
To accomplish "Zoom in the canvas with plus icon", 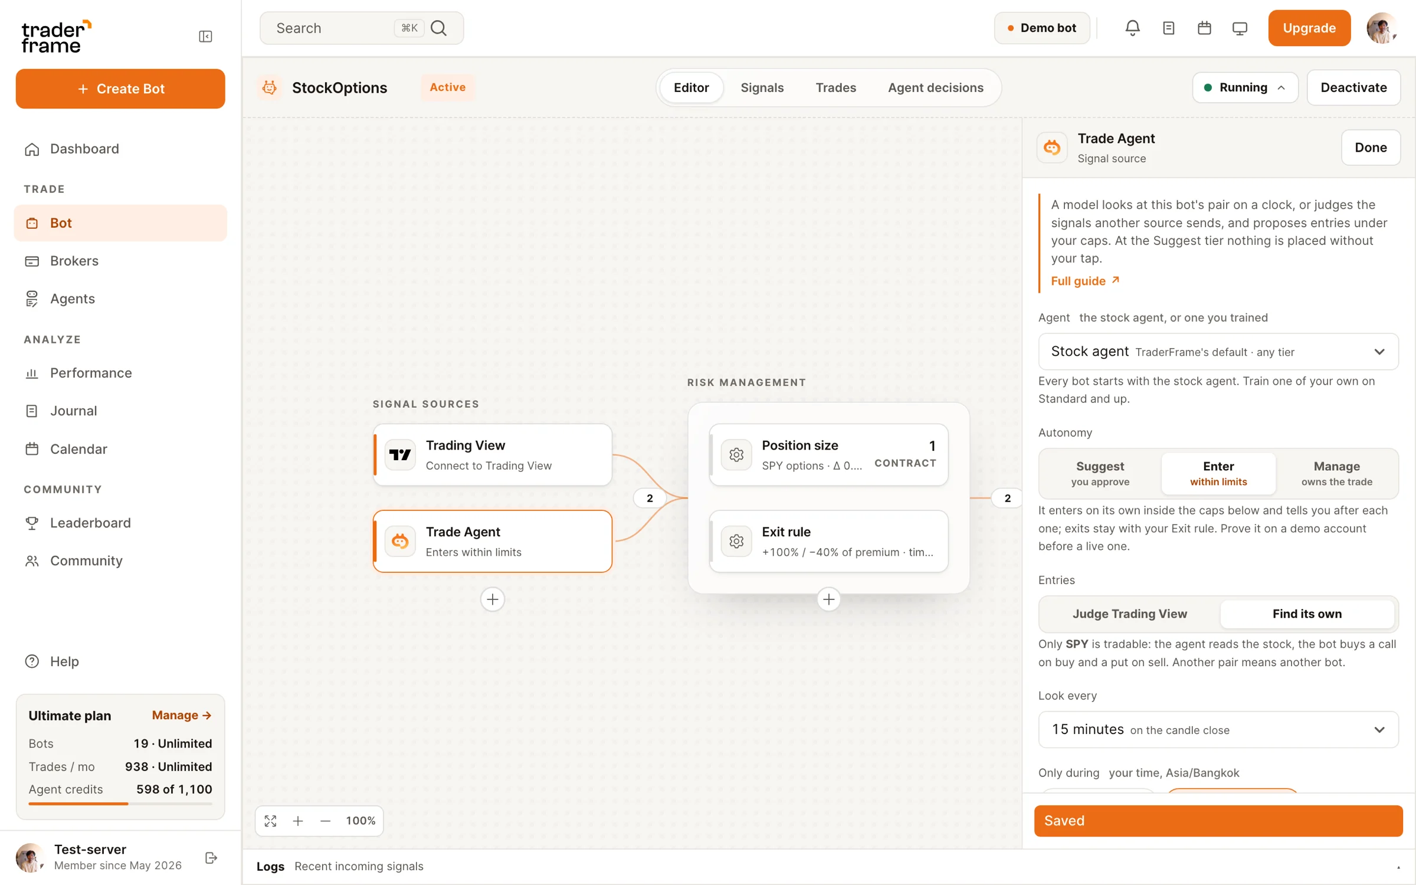I will click(x=298, y=821).
